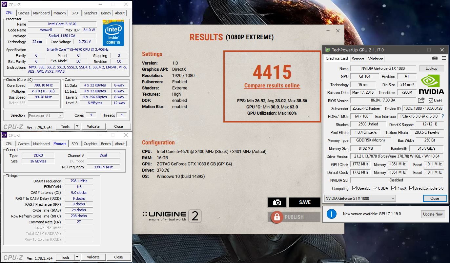Open the Mainboard tab in top CPU-Z window
Screen dimensions: 450x263
tap(41, 13)
